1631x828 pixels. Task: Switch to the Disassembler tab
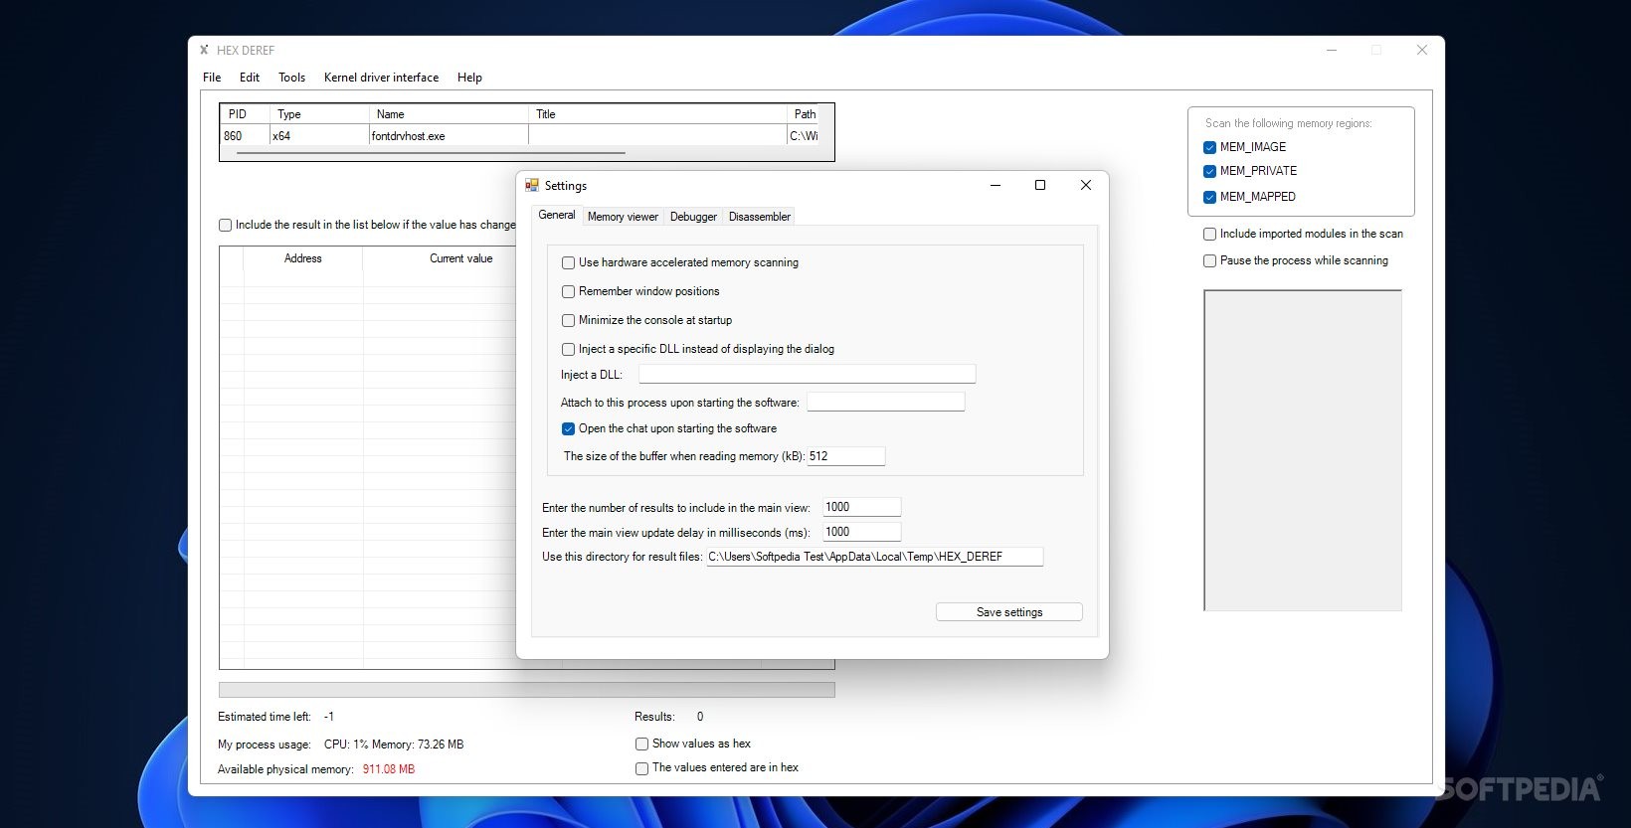click(760, 217)
